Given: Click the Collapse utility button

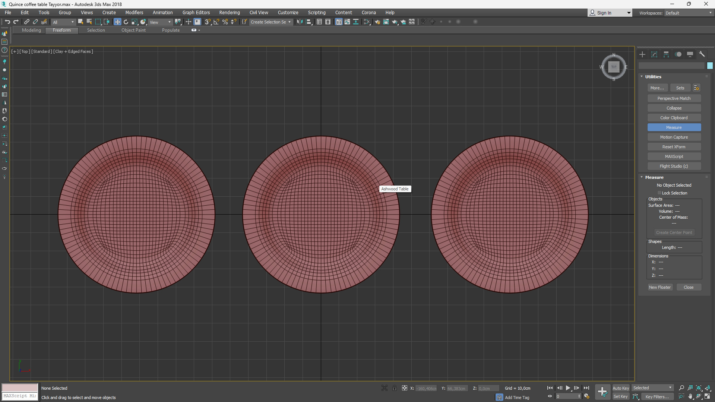Looking at the screenshot, I should 674,108.
